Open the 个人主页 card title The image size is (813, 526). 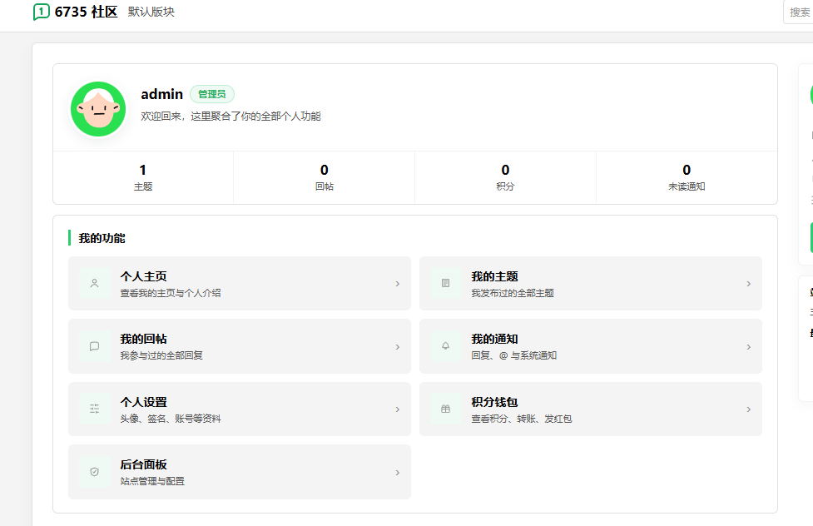tap(144, 276)
